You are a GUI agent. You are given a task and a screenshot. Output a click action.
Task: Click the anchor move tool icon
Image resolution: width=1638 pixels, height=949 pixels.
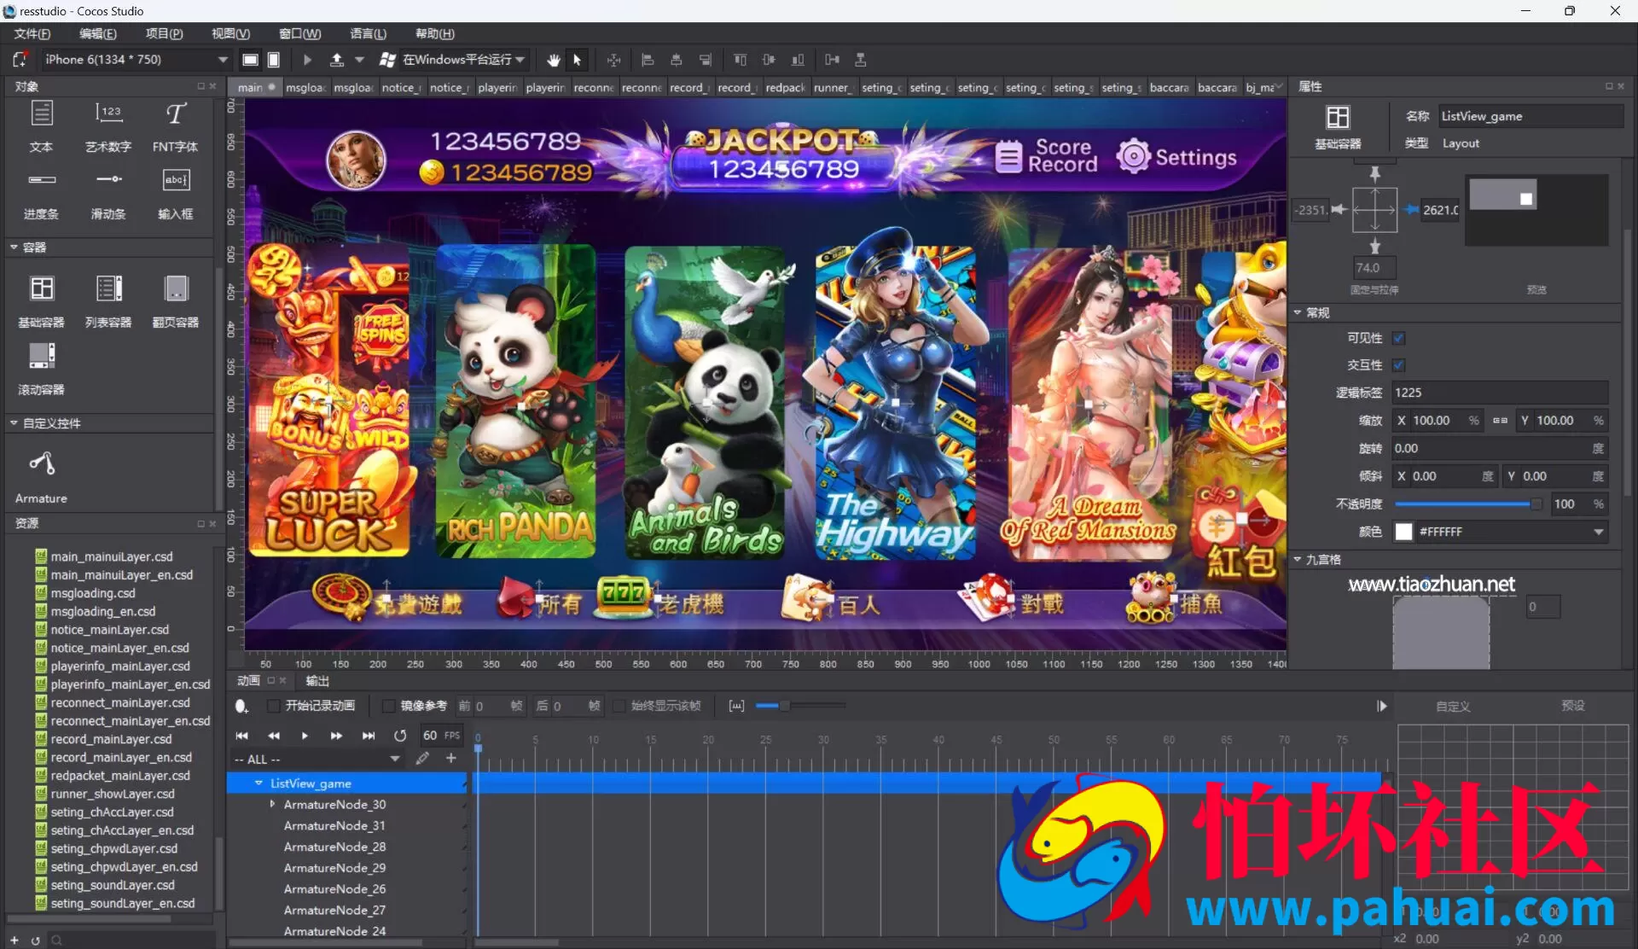[613, 60]
